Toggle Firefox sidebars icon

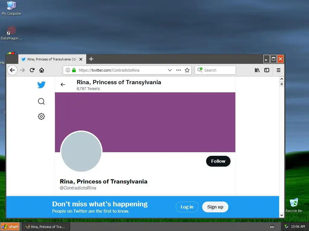[x=267, y=70]
